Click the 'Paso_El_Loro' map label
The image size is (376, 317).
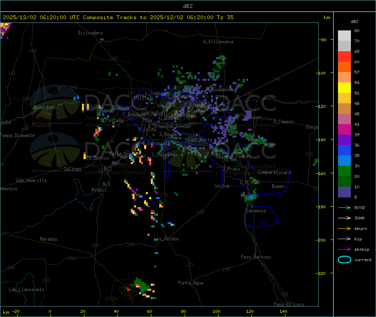coord(289,305)
